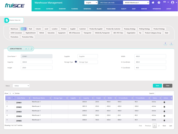The image size is (178, 134).
Task: Click the Save button
Action: [157, 86]
